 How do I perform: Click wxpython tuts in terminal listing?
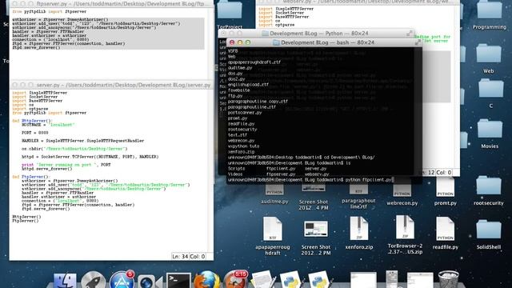click(243, 146)
